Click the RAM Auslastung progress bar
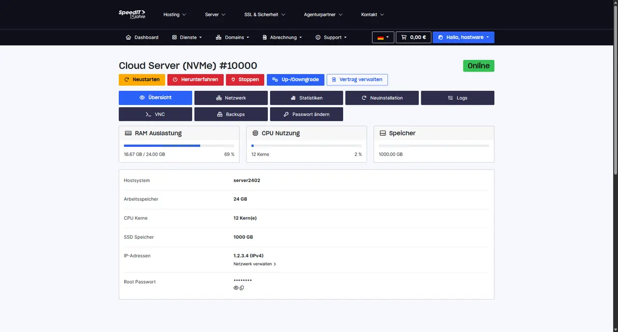The width and height of the screenshot is (618, 332). point(179,145)
